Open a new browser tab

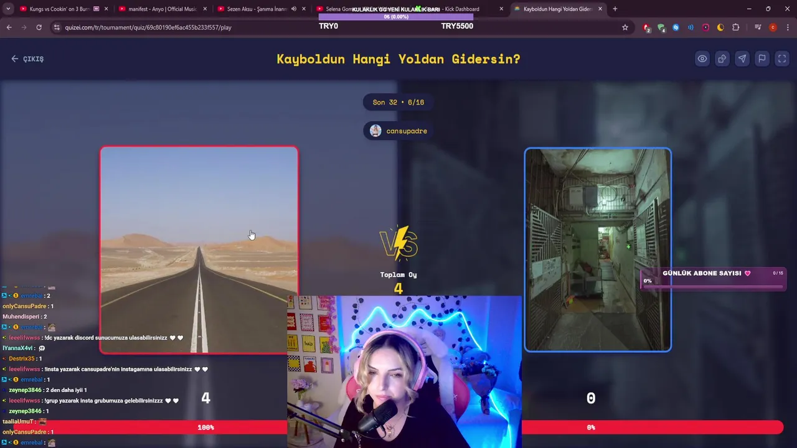tap(615, 9)
